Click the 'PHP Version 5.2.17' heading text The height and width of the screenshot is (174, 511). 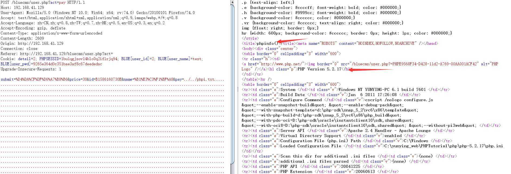(x=319, y=69)
